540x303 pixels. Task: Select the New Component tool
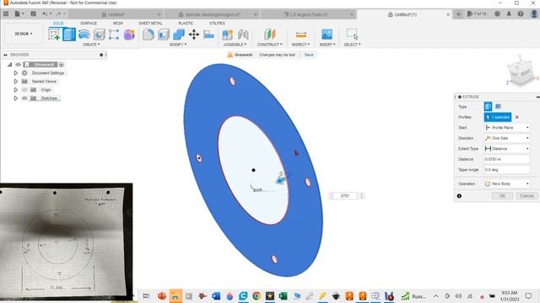coord(227,35)
